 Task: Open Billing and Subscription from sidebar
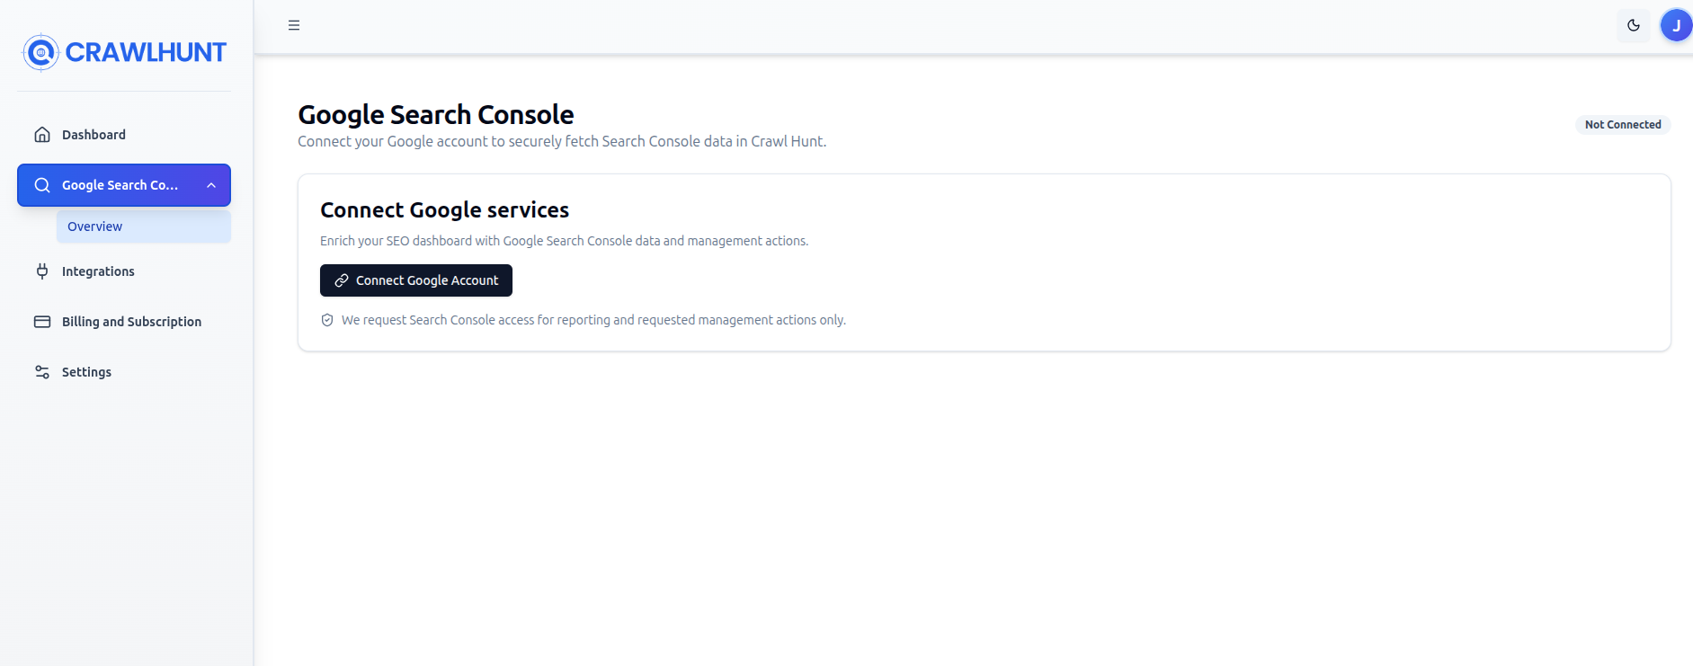[131, 321]
